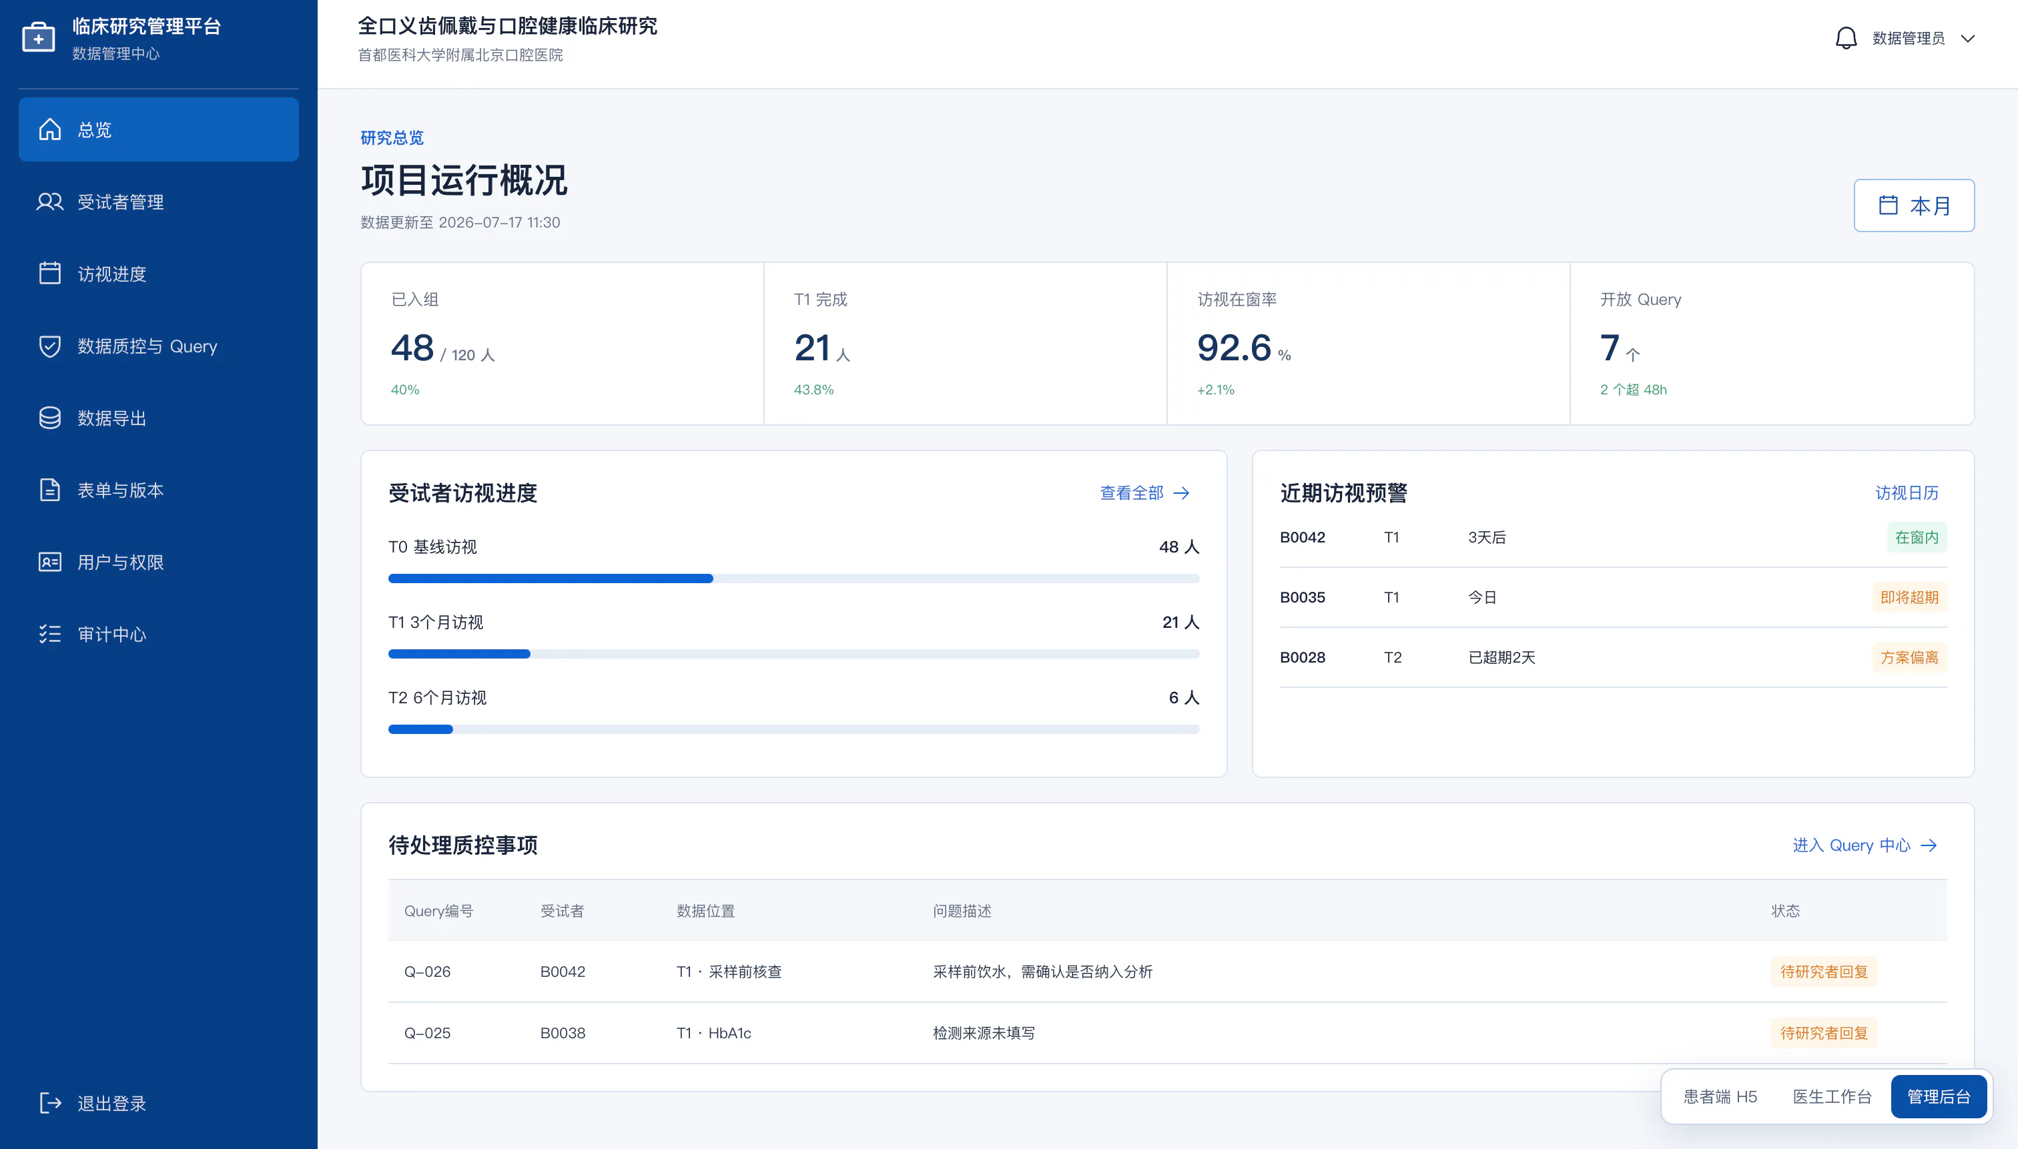Click the 开放 Query 7 个 card
The width and height of the screenshot is (2018, 1149).
[1772, 343]
